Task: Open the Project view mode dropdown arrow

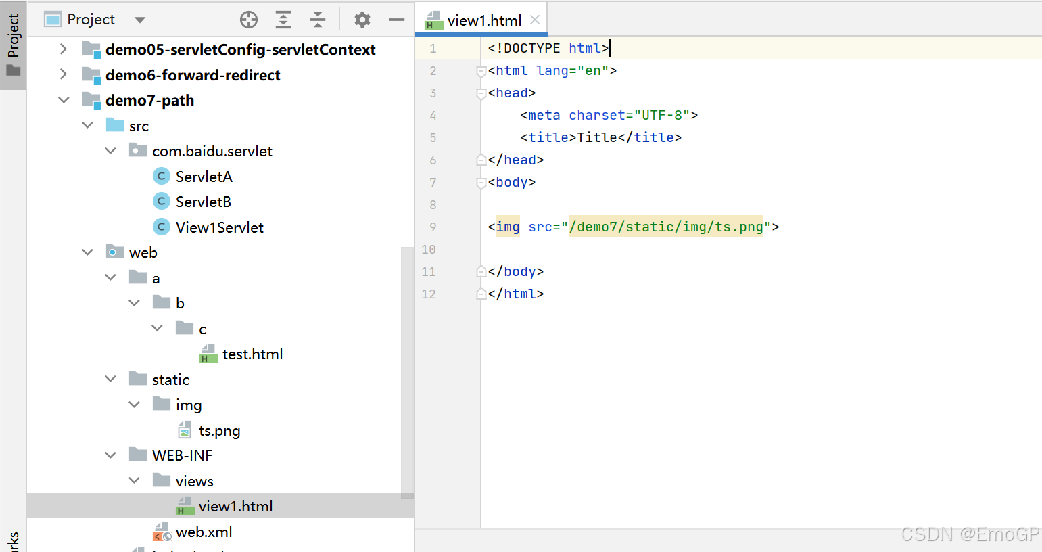Action: [140, 20]
